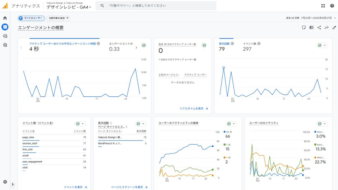Open the Explore icon in sidebar
Screen dimensions: 338x190
5,36
